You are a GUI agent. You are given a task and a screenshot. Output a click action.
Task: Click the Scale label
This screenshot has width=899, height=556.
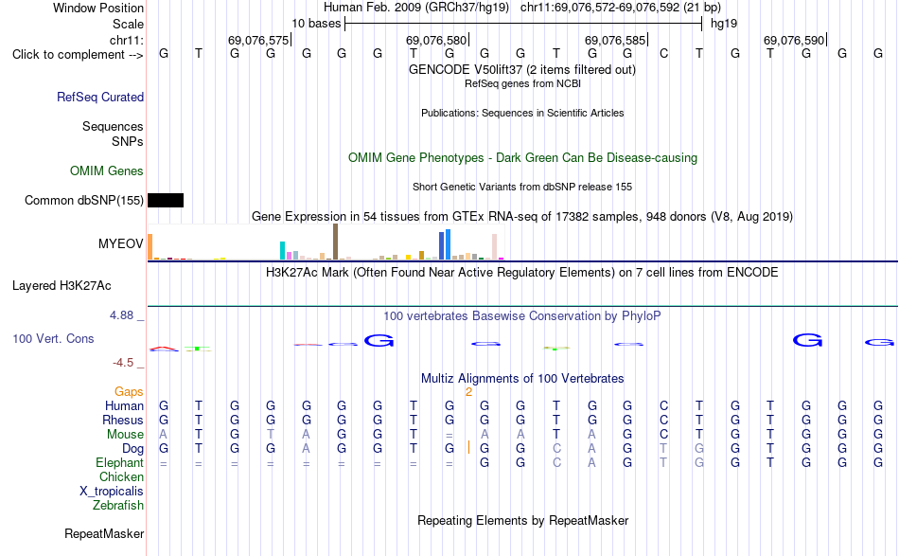click(129, 24)
